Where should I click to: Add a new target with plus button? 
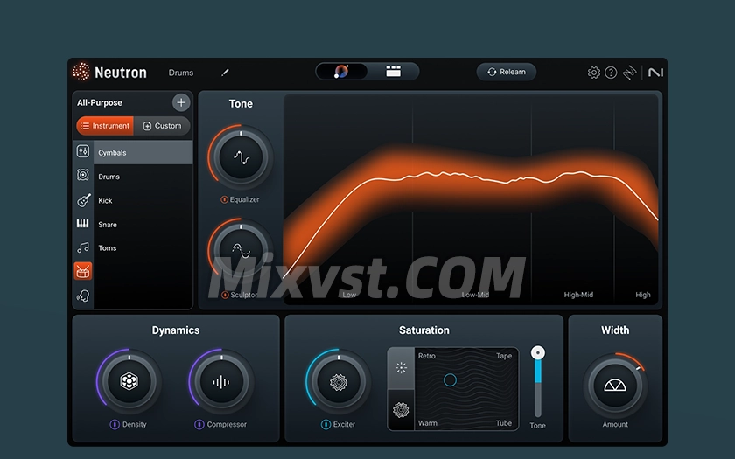coord(181,102)
